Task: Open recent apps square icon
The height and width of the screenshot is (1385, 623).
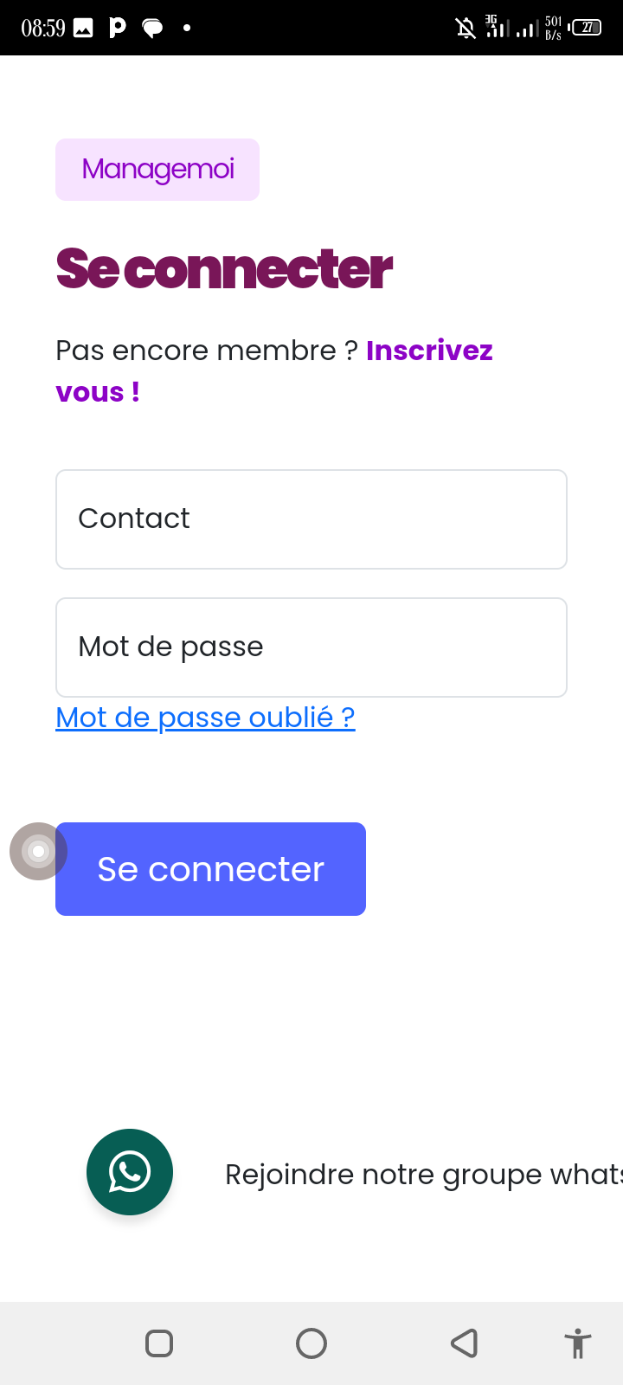Action: (x=159, y=1343)
